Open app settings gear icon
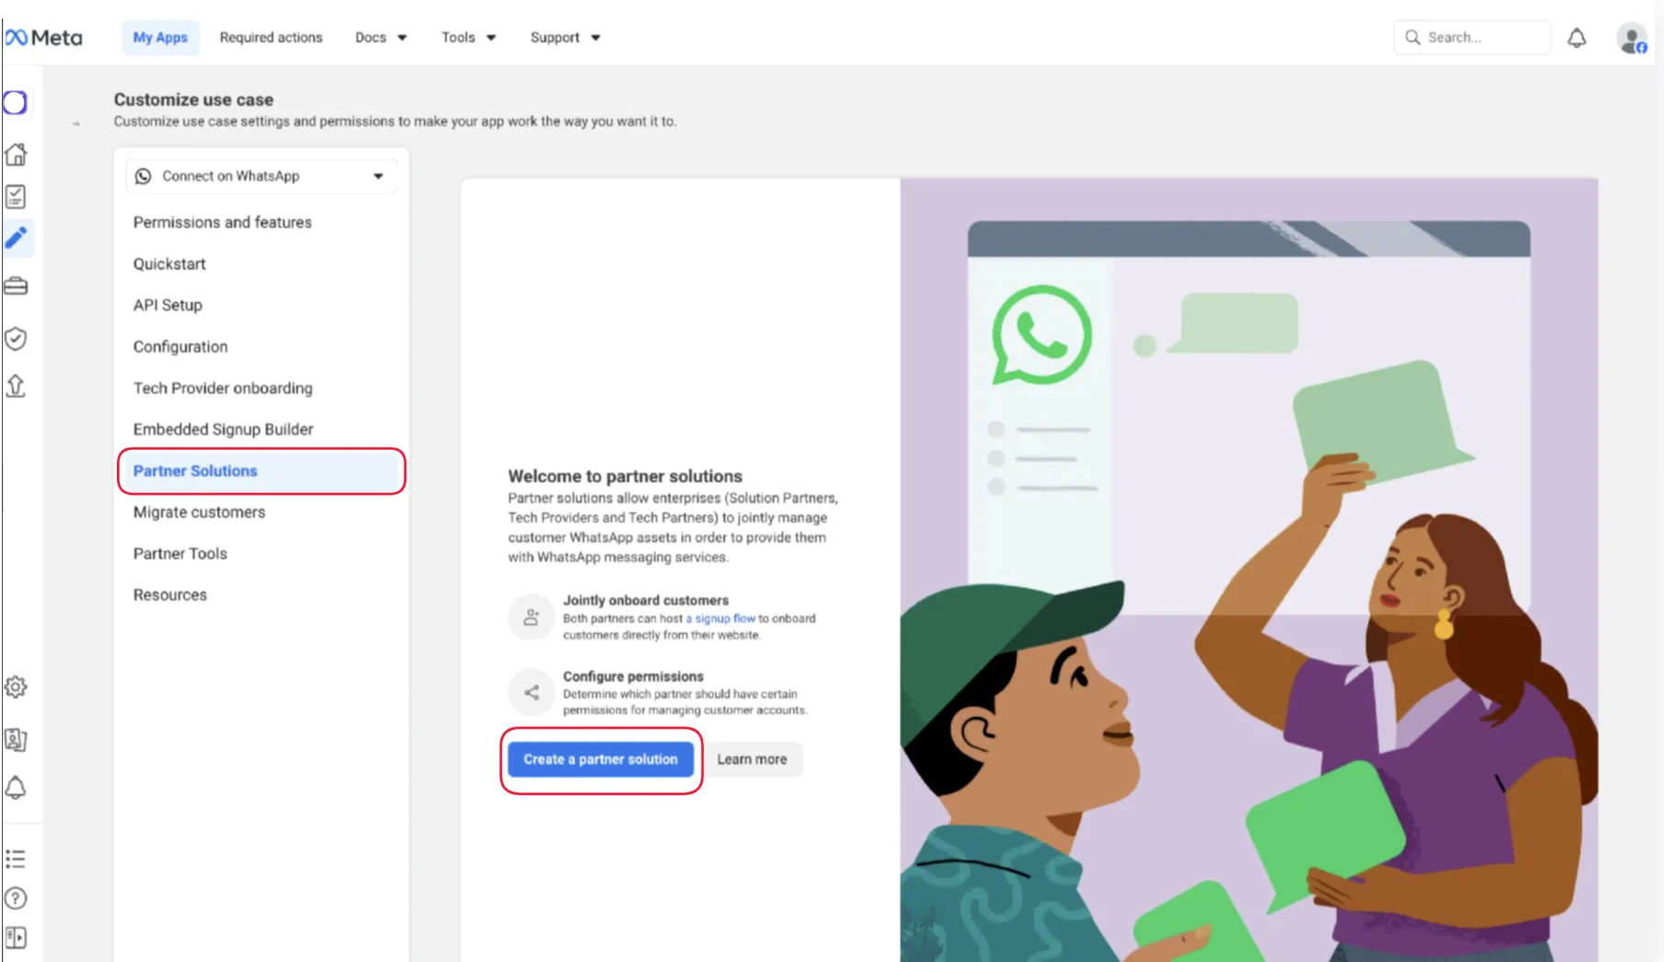 click(16, 687)
